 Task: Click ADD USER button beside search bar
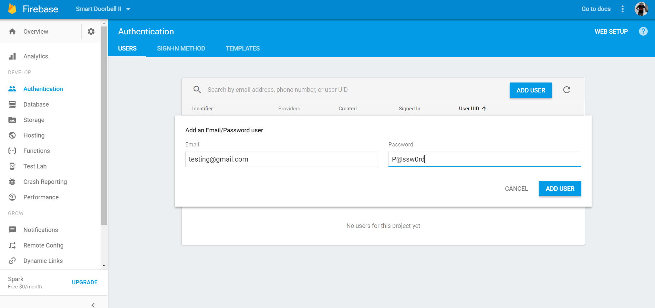[x=531, y=90]
